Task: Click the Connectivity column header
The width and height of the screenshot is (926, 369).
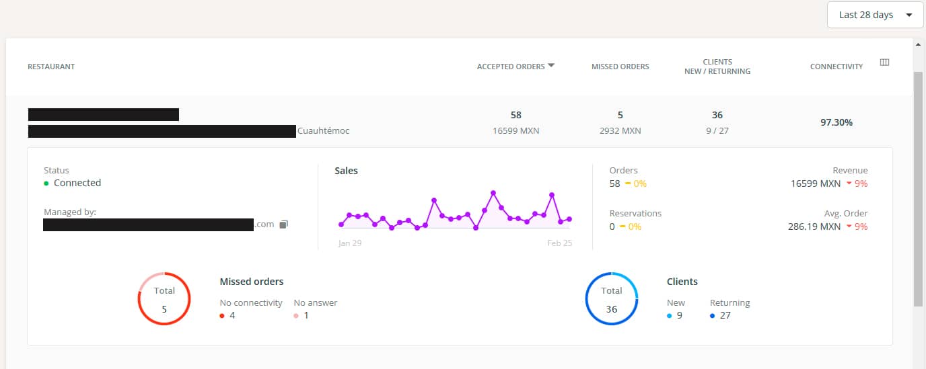Action: [x=836, y=67]
